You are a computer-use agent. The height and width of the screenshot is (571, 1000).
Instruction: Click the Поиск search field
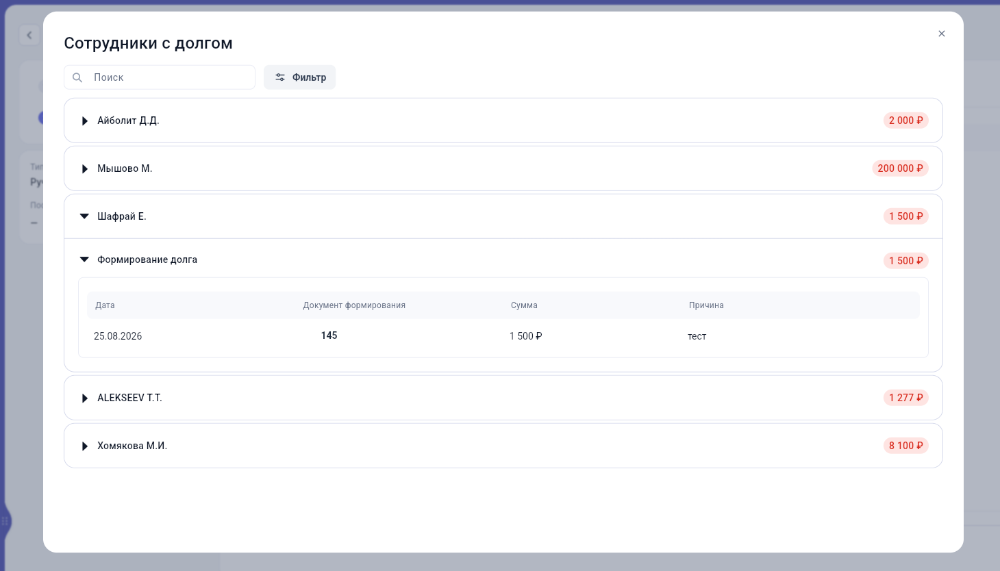160,77
